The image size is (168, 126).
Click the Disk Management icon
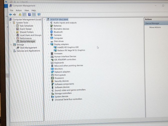tap(18, 48)
